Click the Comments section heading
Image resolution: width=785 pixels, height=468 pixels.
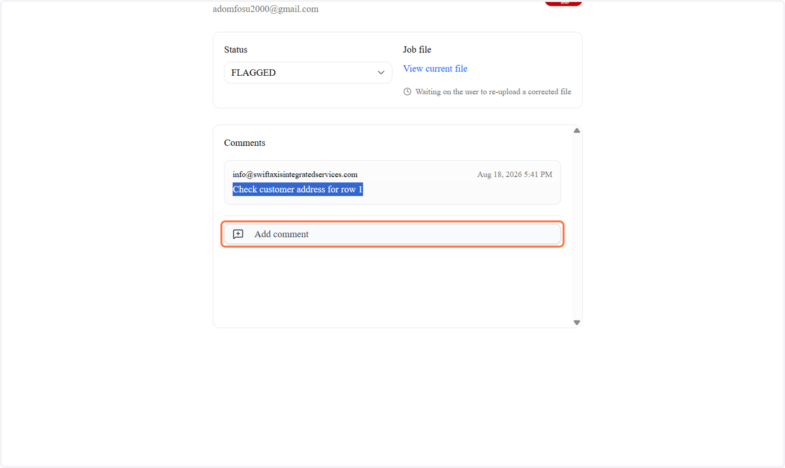click(245, 142)
